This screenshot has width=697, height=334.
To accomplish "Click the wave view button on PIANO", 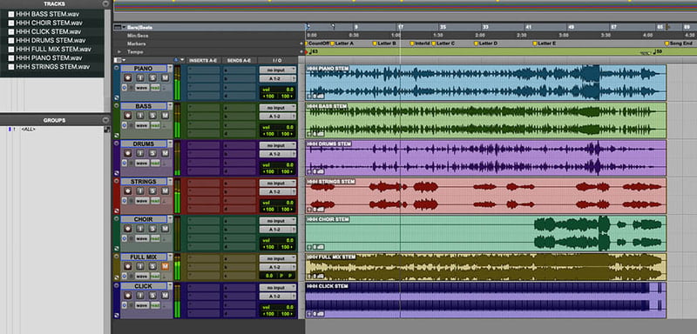I will pyautogui.click(x=142, y=87).
